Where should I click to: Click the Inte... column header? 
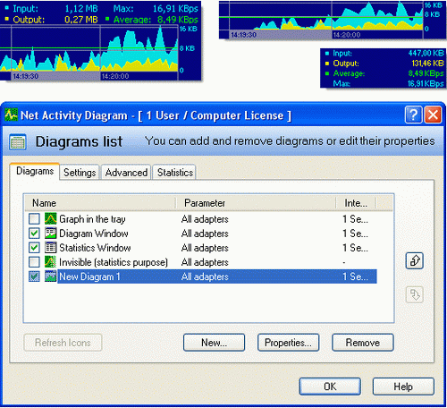357,203
